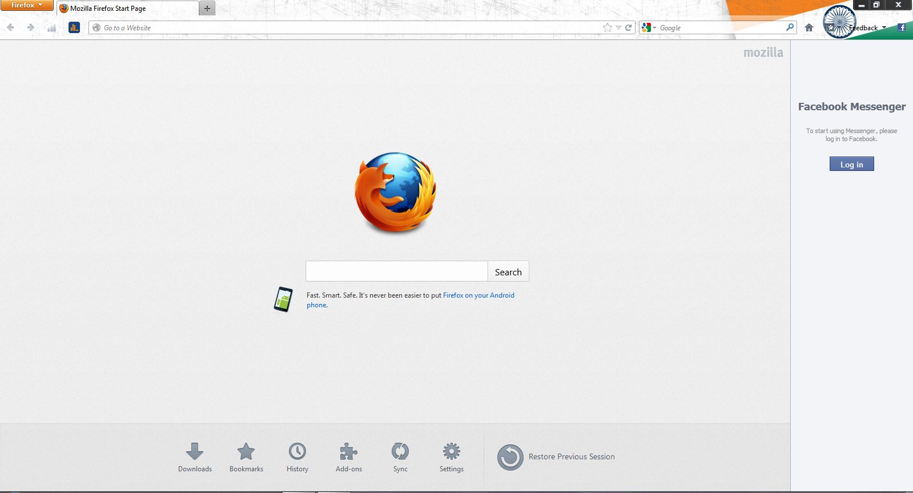Viewport: 913px width, 493px height.
Task: Open Settings gear icon
Action: [x=452, y=457]
